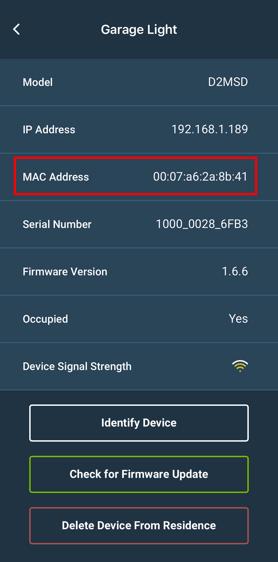The height and width of the screenshot is (562, 278).
Task: Tap Delete Device From Residence
Action: click(x=139, y=525)
